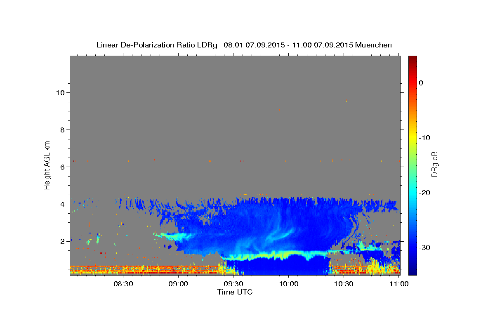Viewport: 495px width, 330px height.
Task: Click the height tick label 10
Action: 60,93
